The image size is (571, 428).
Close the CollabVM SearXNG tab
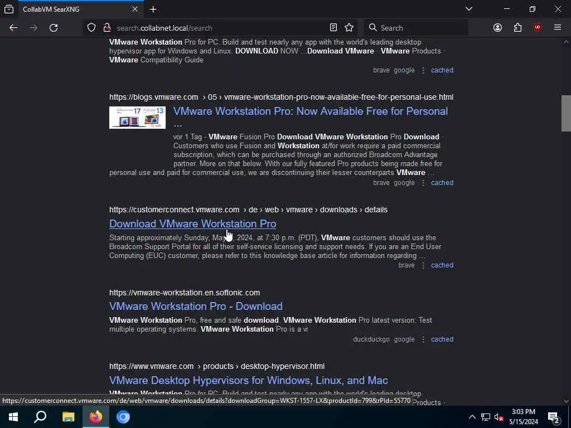tap(135, 9)
